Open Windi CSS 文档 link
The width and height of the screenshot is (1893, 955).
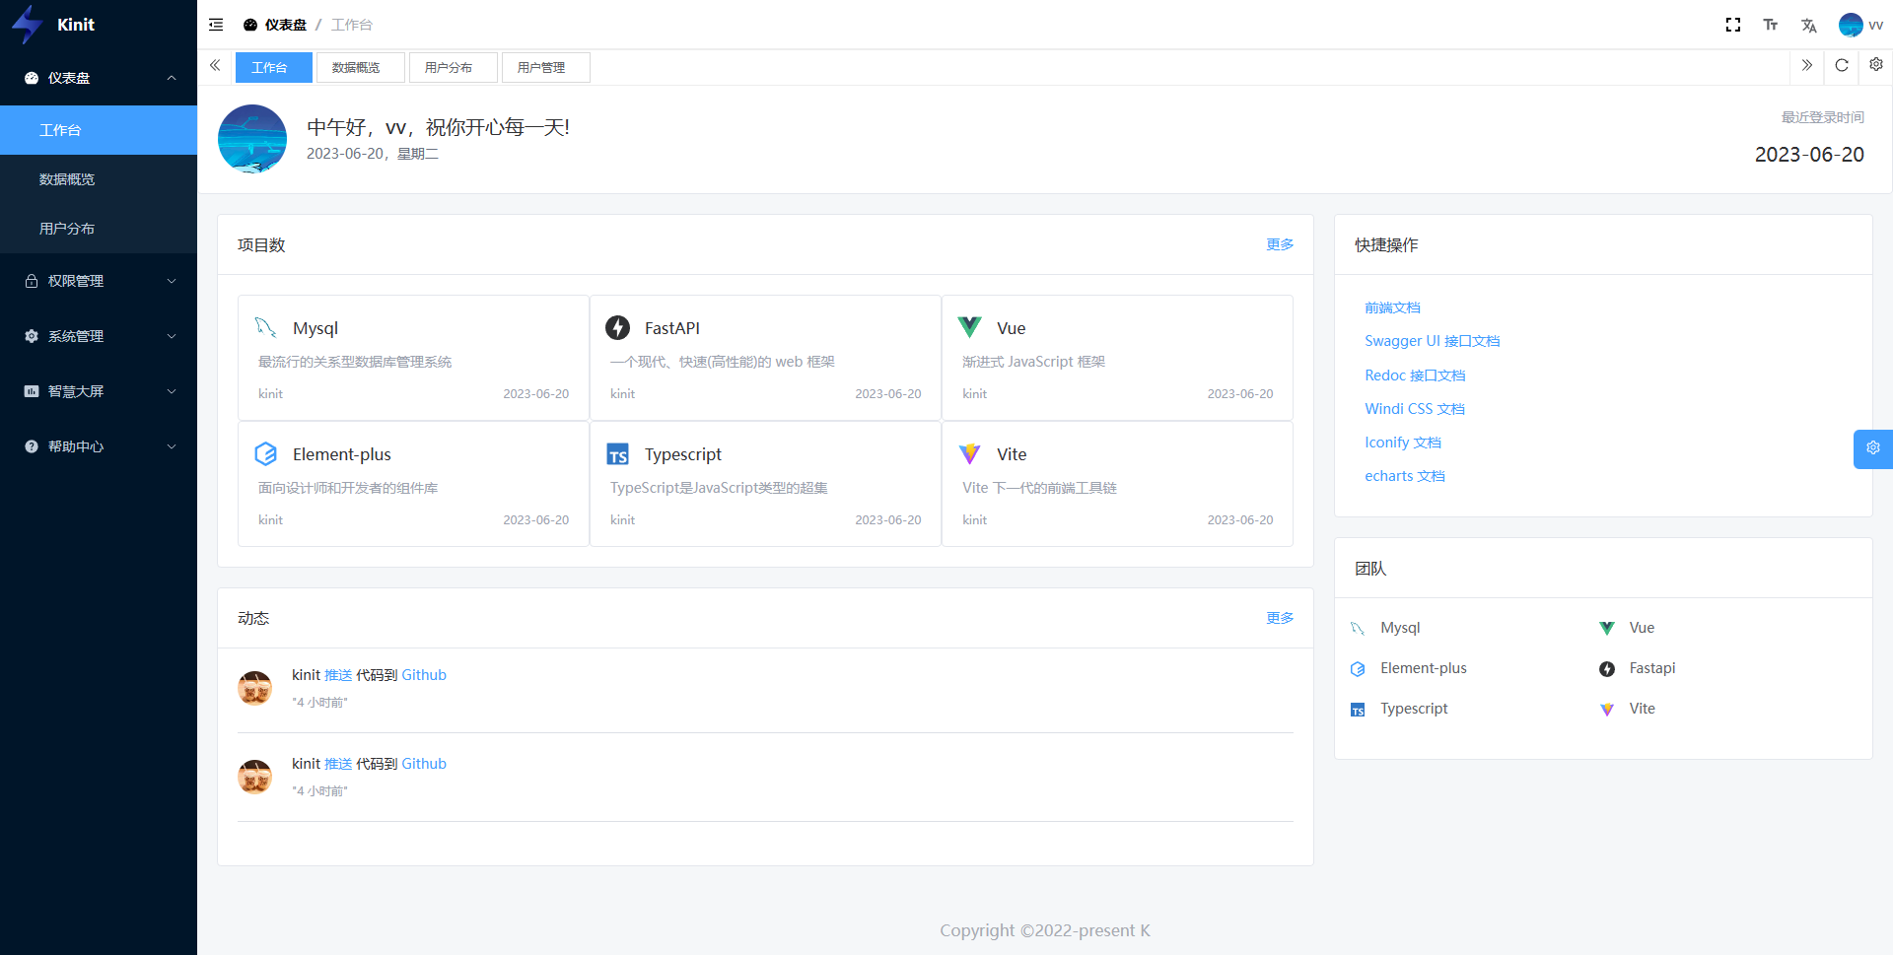(x=1415, y=409)
